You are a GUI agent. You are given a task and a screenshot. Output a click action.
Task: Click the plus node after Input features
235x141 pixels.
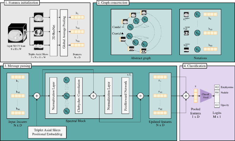tap(37, 96)
